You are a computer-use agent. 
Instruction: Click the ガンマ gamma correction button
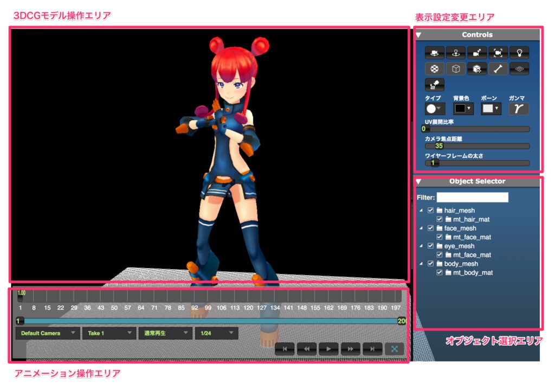point(518,109)
